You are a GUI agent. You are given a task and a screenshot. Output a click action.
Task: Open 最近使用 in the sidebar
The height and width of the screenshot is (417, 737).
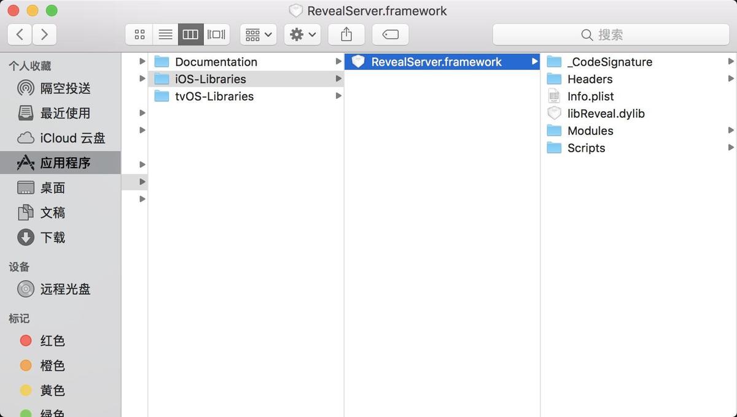tap(60, 113)
